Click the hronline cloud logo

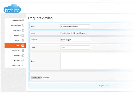12,8
